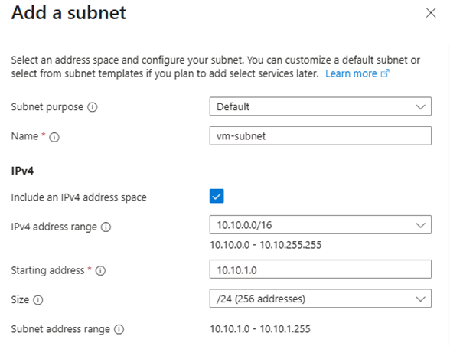Click the Name field containing vm-subnet
Screen dimensions: 450x346
[x=321, y=135]
